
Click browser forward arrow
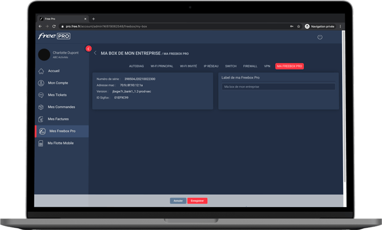(x=47, y=26)
